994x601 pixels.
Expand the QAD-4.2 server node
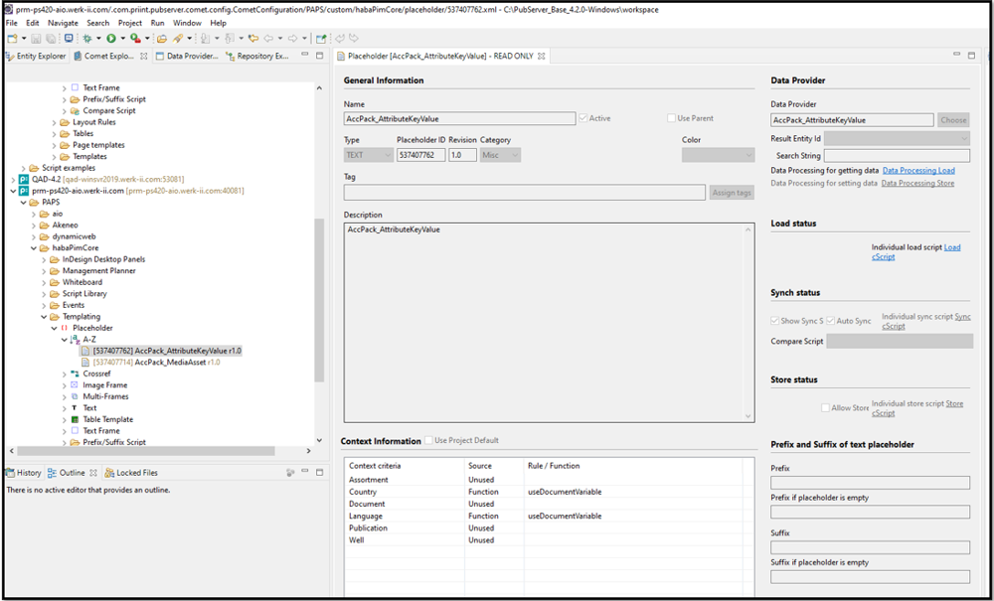pos(13,179)
